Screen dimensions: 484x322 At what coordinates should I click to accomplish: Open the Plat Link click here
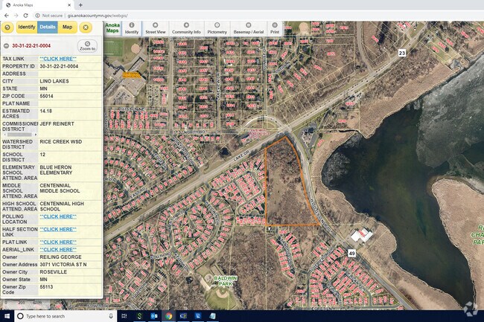click(x=58, y=242)
